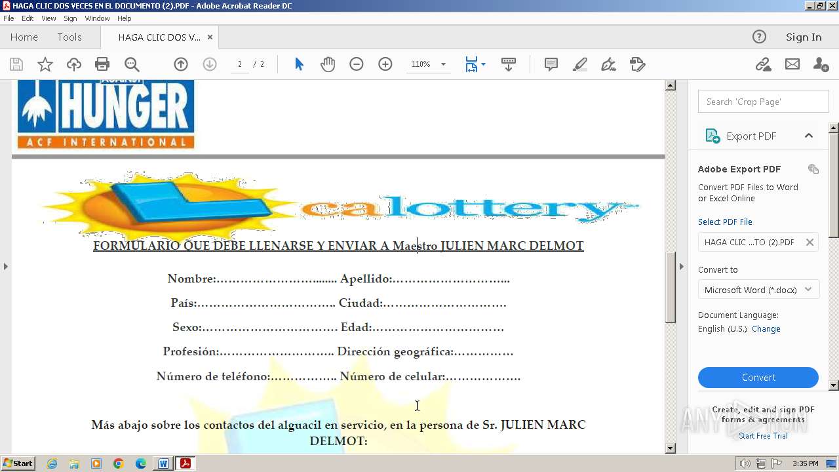
Task: Open the sign document pen icon
Action: pyautogui.click(x=609, y=64)
